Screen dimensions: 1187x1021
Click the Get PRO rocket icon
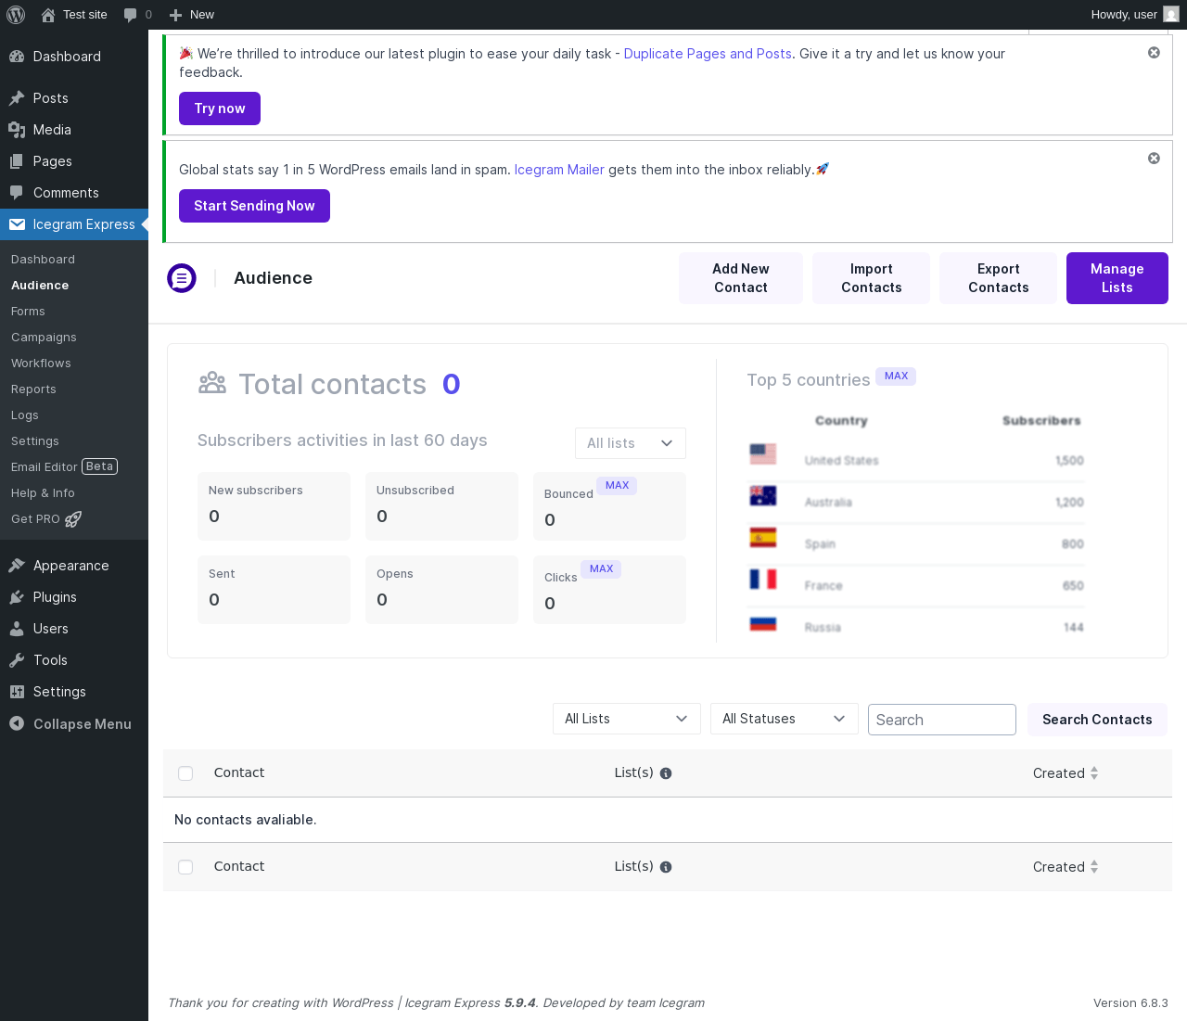(73, 519)
